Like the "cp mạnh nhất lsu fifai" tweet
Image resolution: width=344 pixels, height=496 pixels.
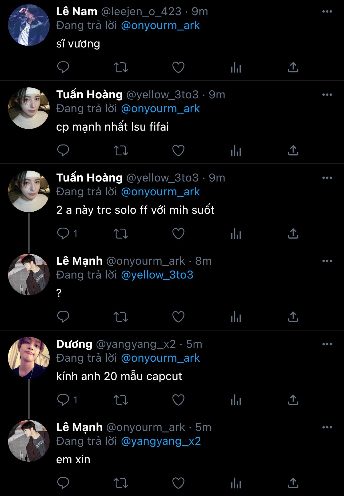178,150
